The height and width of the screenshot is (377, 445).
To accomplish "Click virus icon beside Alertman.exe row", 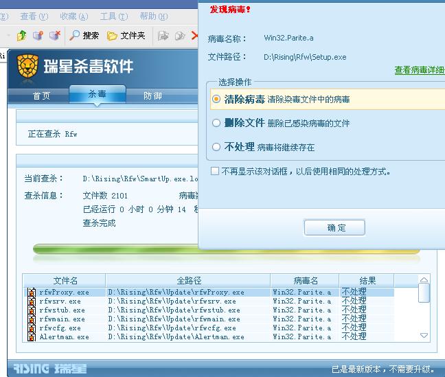I will pyautogui.click(x=32, y=336).
